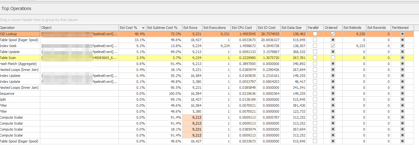419x150 pixels.
Task: Toggle Parallel checkbox in Table Scan row
Action: coord(315,58)
